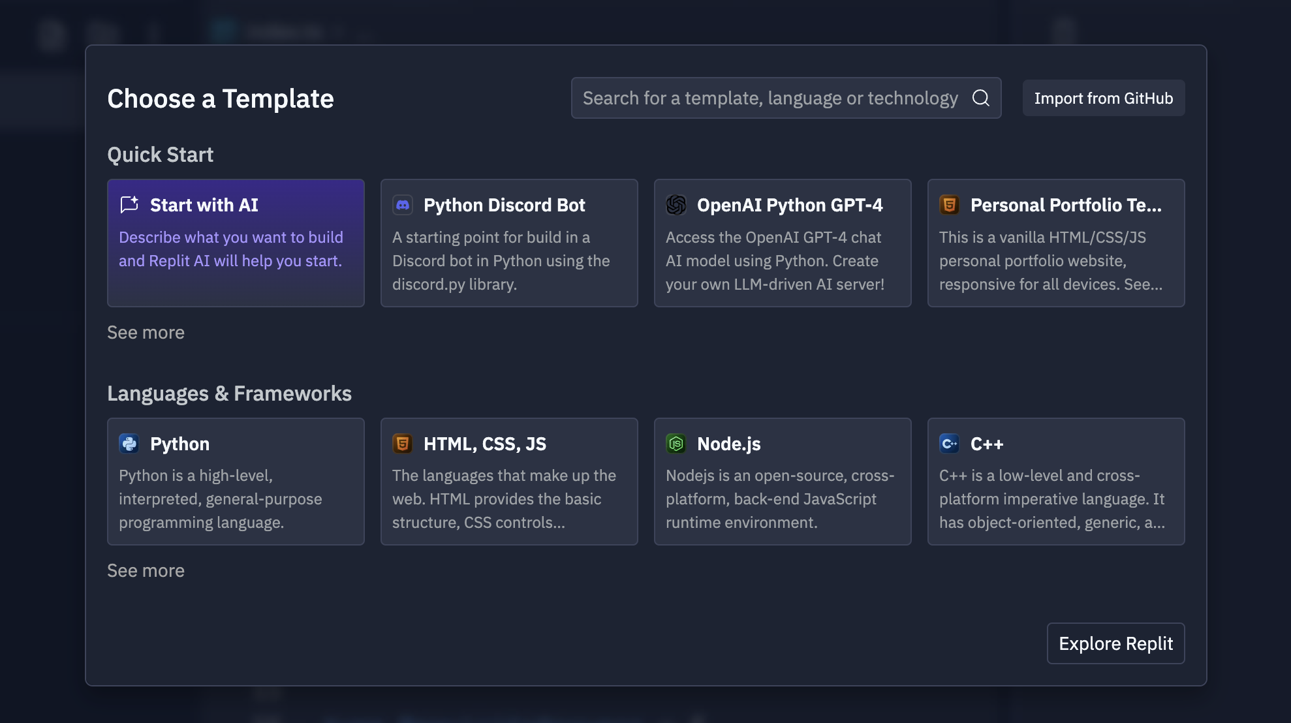The height and width of the screenshot is (723, 1291).
Task: Click the 'Quick Start' section heading
Action: coord(161,155)
